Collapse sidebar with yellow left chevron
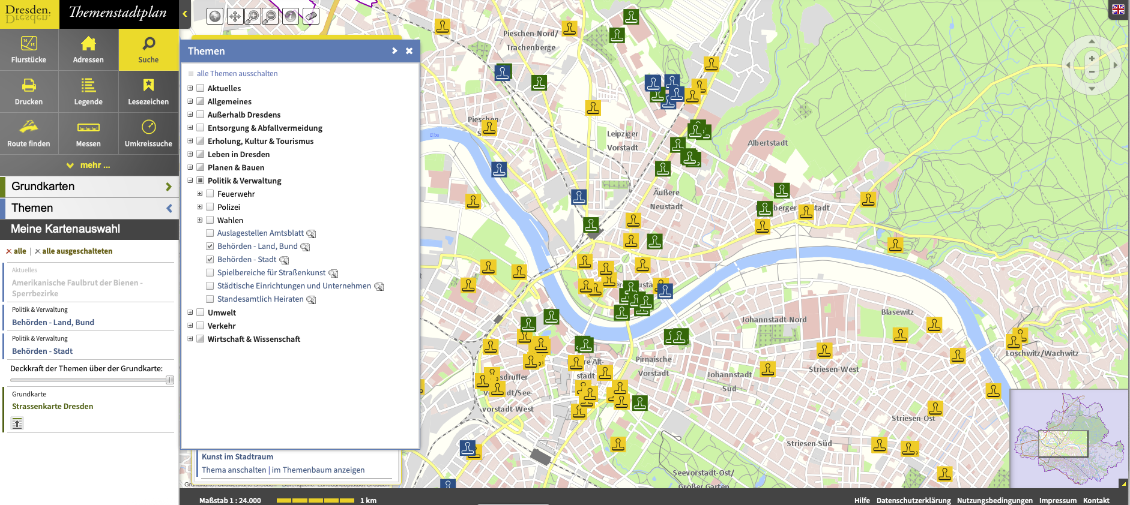The image size is (1130, 505). click(x=185, y=14)
